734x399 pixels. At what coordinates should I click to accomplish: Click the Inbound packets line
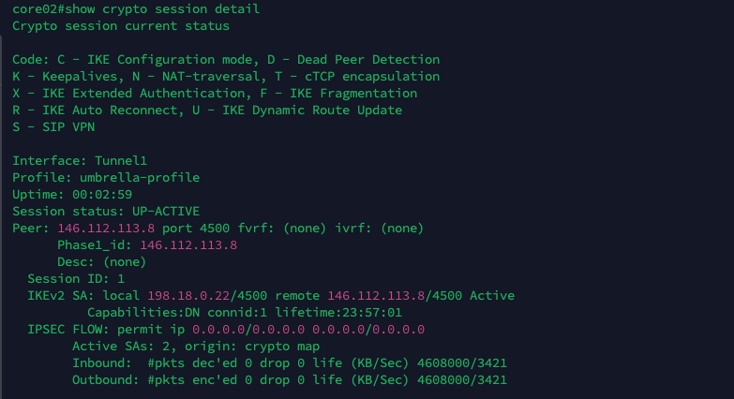[289, 362]
